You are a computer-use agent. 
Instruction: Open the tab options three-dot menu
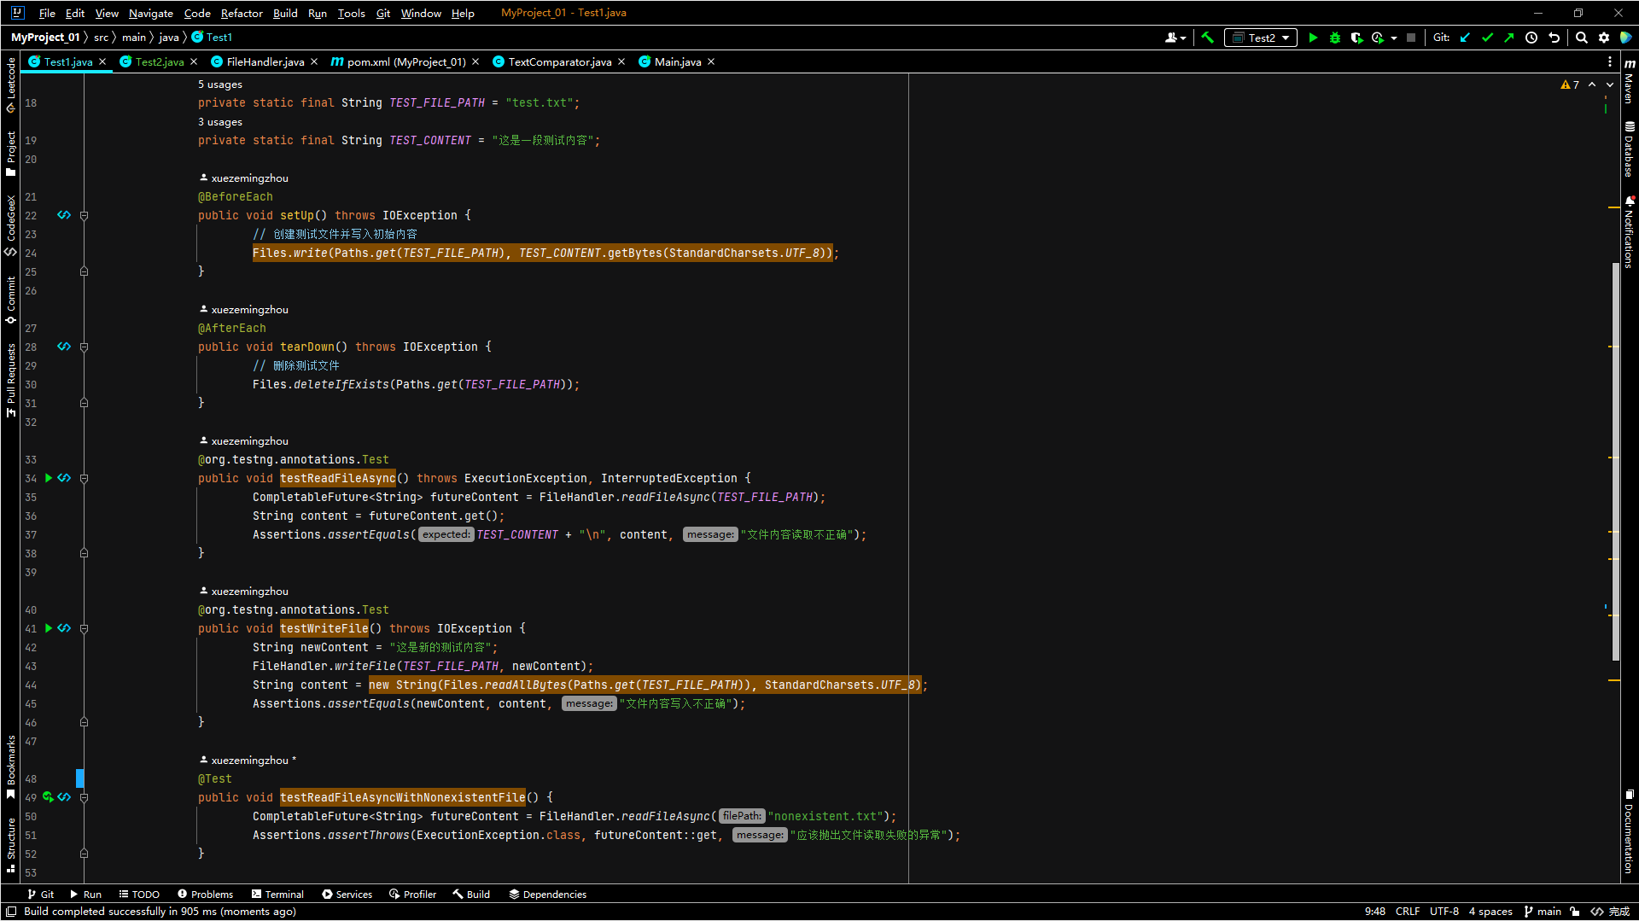coord(1610,61)
